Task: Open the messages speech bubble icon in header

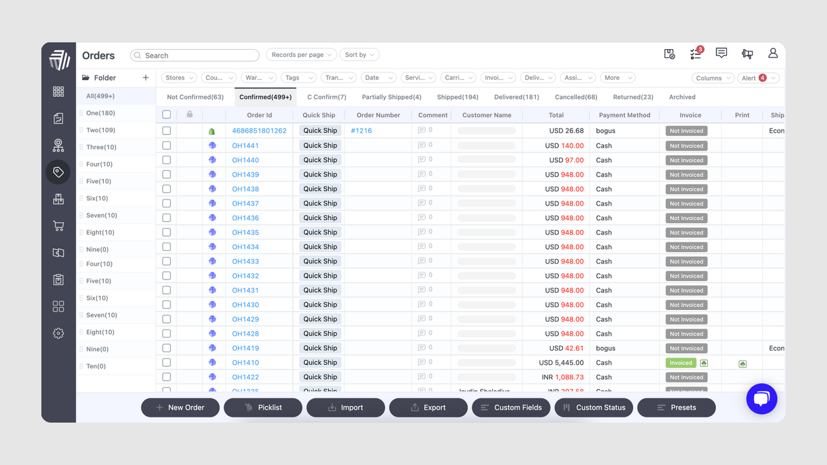Action: tap(722, 54)
